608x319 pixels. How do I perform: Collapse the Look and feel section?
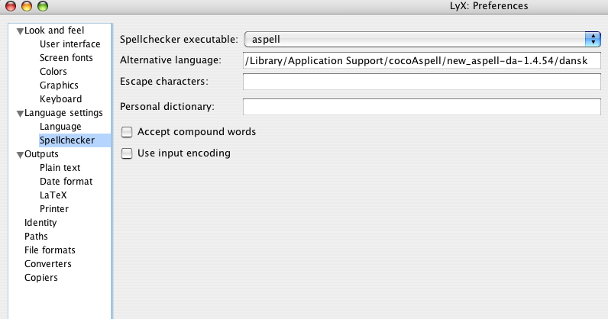20,31
